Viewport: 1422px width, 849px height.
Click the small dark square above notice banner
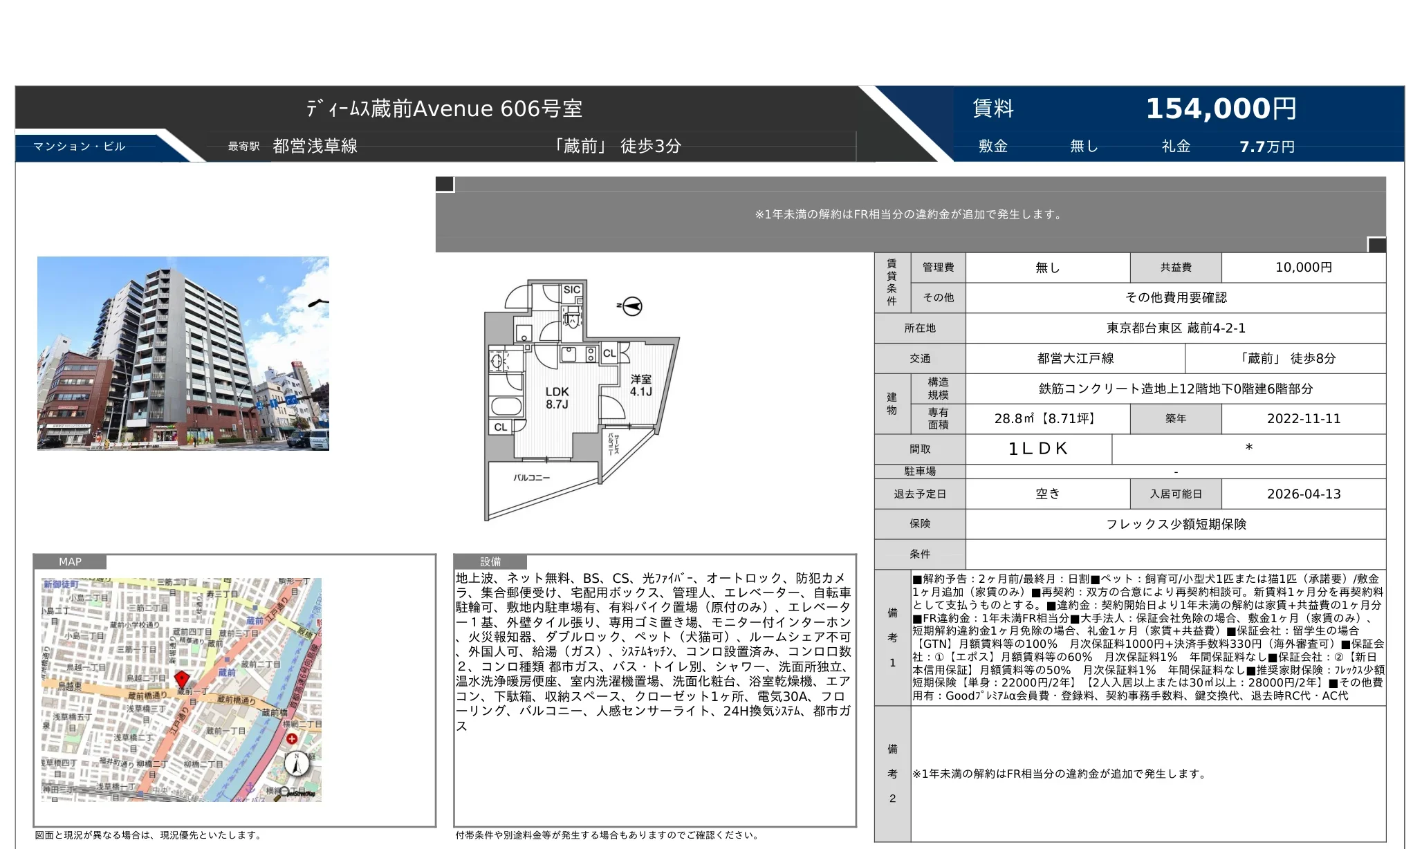coord(445,184)
